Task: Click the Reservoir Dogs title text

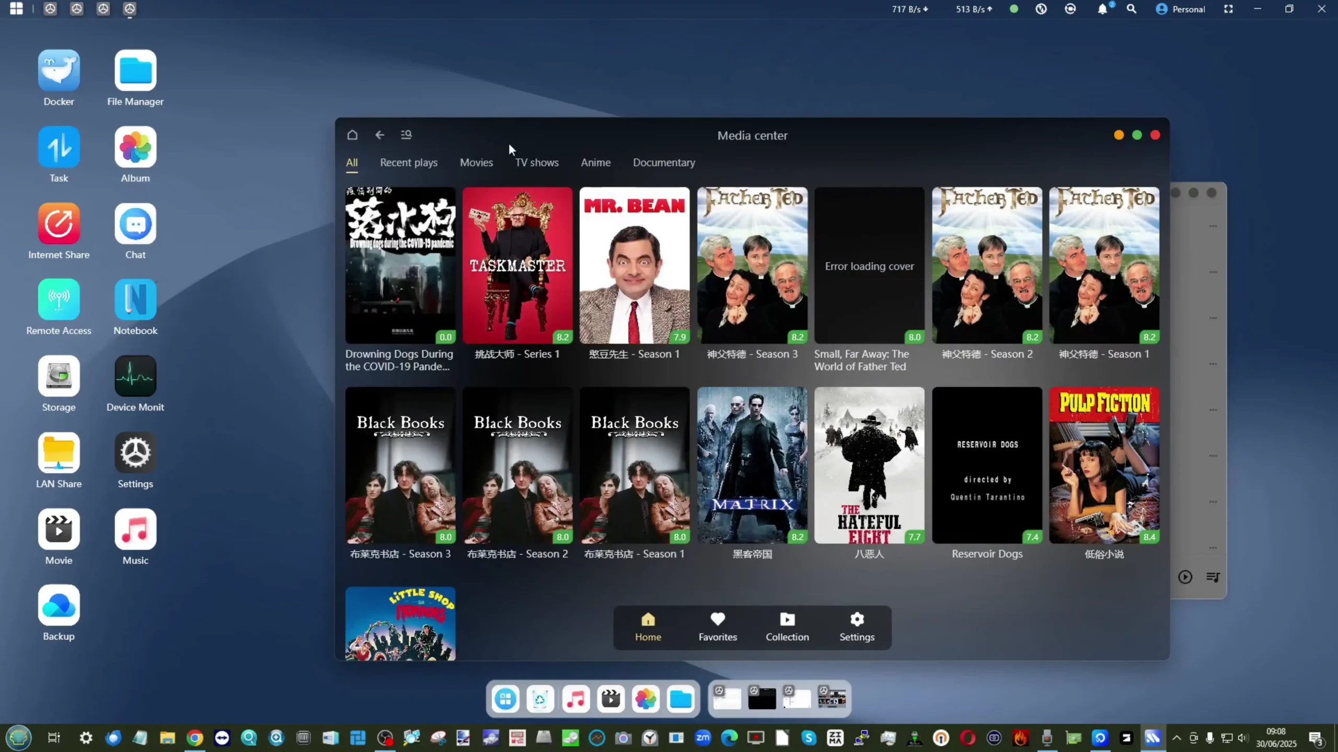Action: (987, 554)
